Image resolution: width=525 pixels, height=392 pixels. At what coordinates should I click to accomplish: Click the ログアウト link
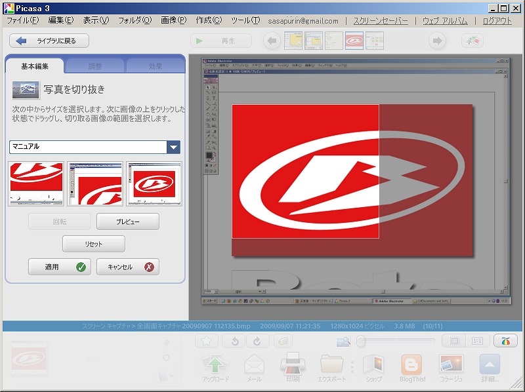click(x=497, y=21)
